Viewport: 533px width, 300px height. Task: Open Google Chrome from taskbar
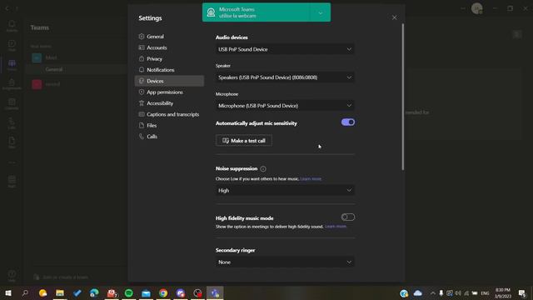[163, 292]
